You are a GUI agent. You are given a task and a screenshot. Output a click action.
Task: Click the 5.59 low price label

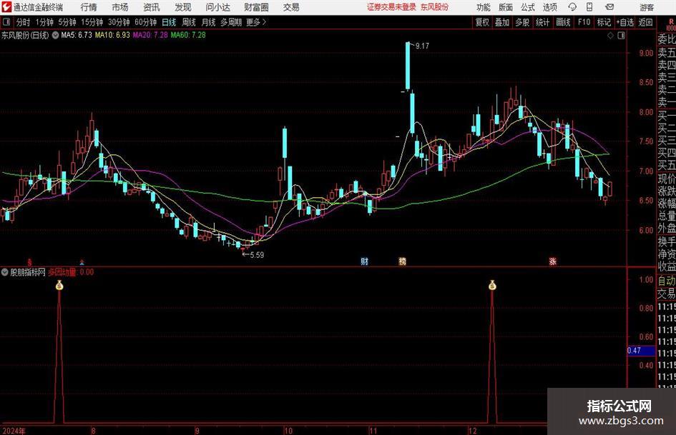pyautogui.click(x=257, y=255)
